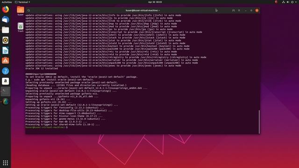Image resolution: width=299 pixels, height=168 pixels.
Task: Click the line mentioning keytool
Action: coord(107,46)
